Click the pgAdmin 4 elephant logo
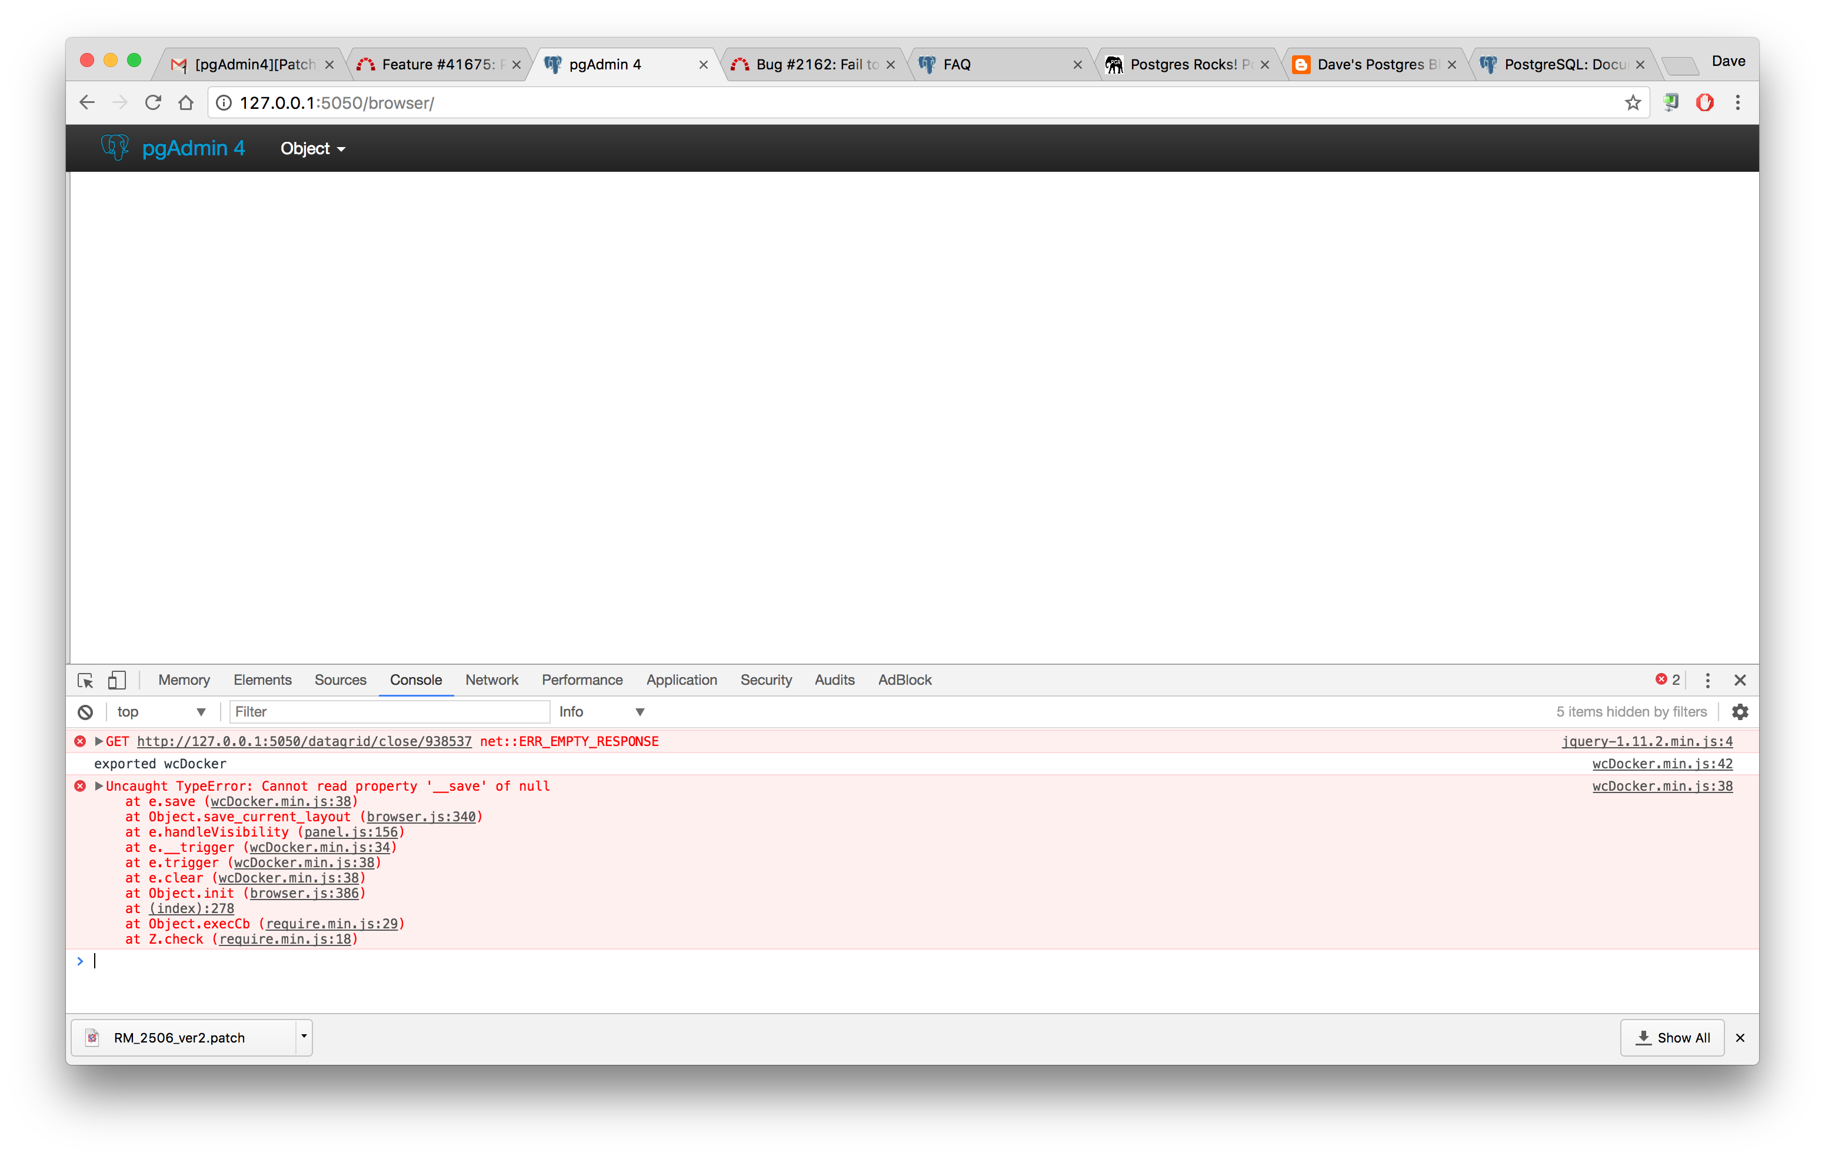The height and width of the screenshot is (1159, 1825). 115,147
